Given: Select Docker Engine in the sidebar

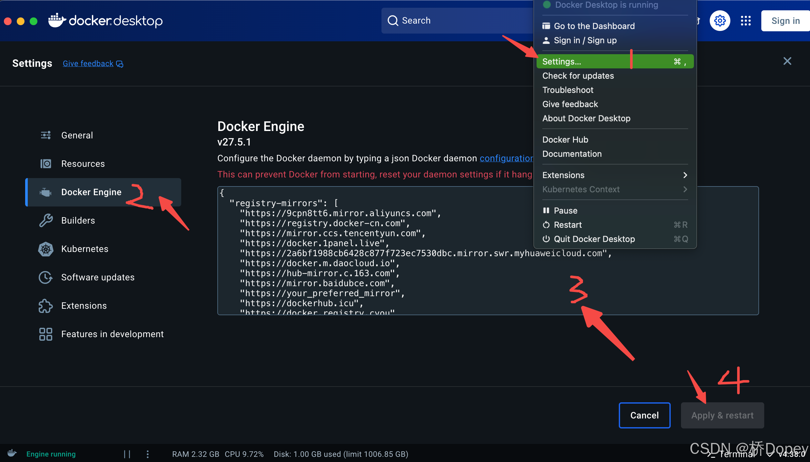Looking at the screenshot, I should 91,192.
